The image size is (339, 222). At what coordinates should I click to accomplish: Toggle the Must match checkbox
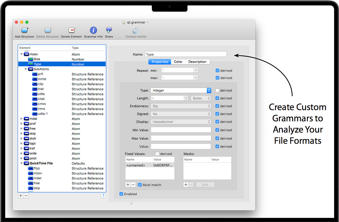pos(140,185)
